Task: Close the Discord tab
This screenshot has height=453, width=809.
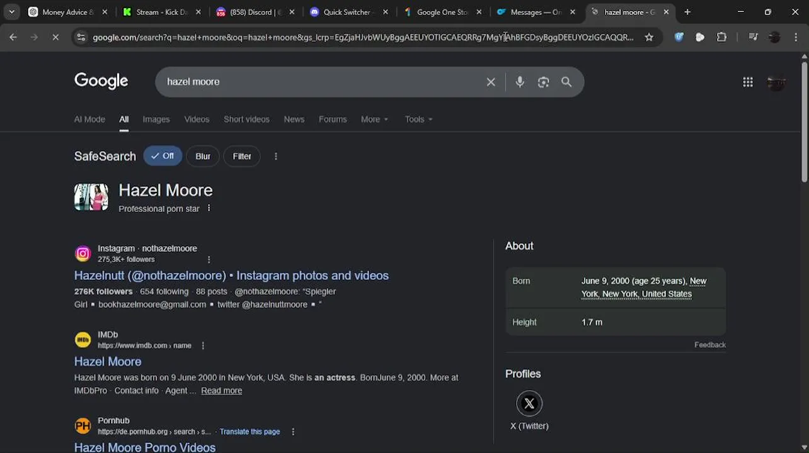Action: pyautogui.click(x=292, y=12)
